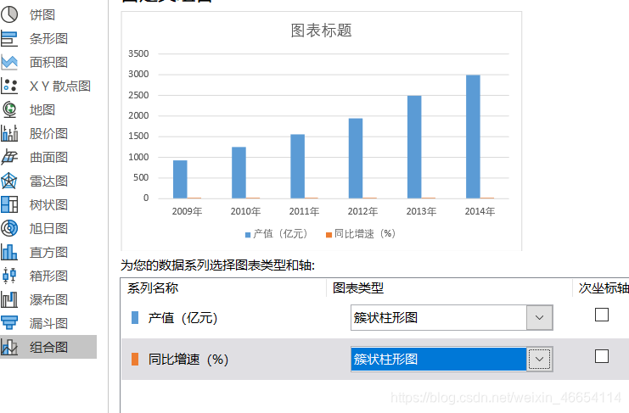Enable secondary axis for 产值（亿元）
Screen dimensions: 629x413
pos(602,315)
